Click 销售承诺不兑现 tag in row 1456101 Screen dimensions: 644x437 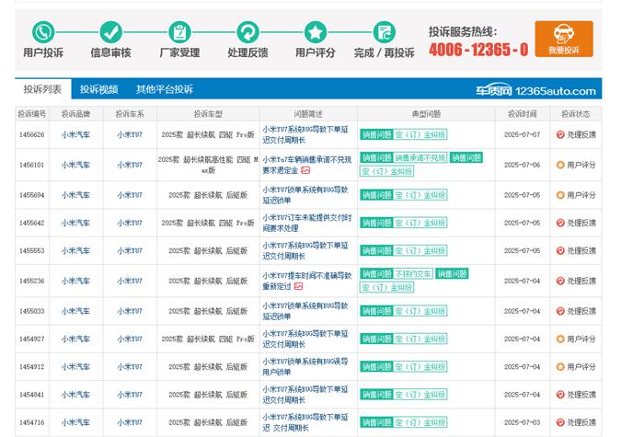[420, 157]
